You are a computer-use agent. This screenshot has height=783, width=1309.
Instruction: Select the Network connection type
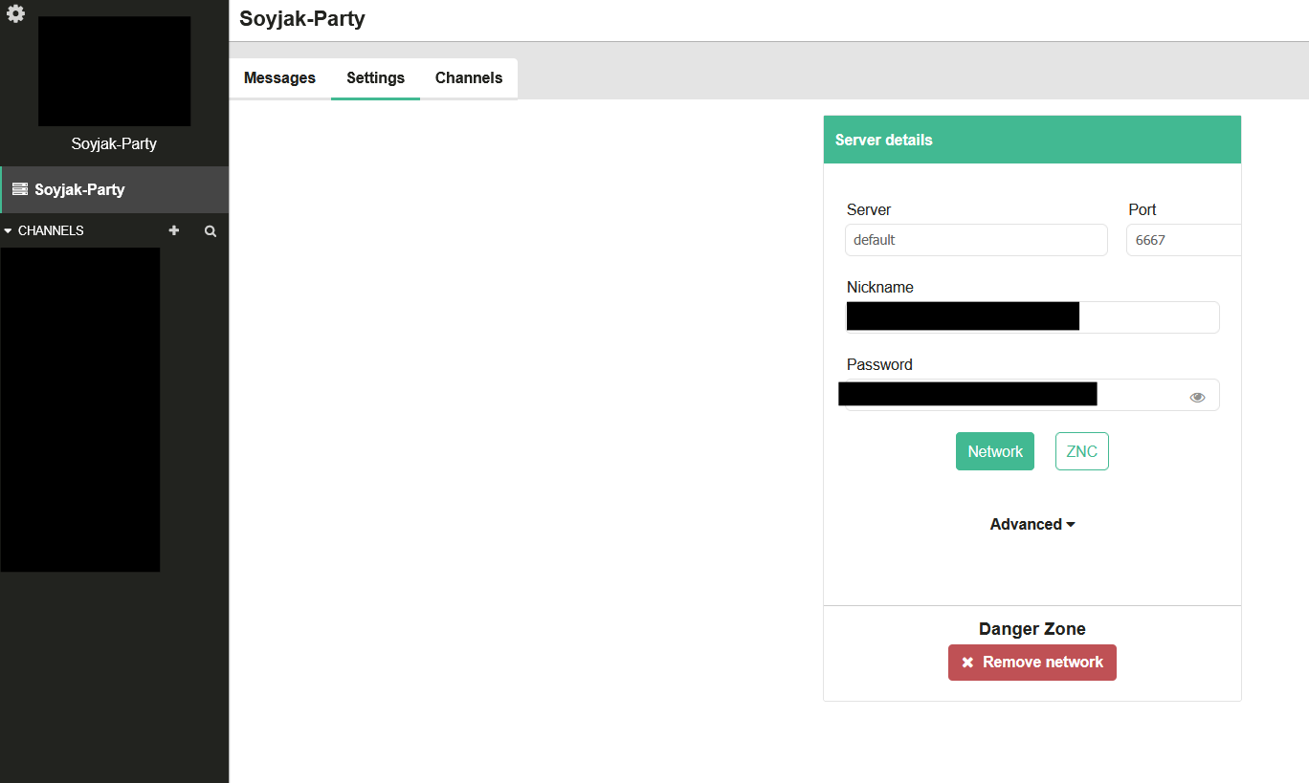click(994, 451)
